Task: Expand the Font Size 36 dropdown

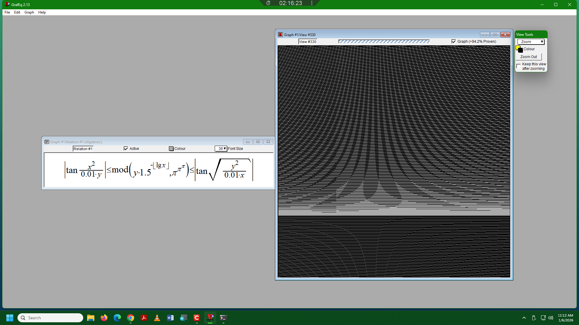Action: click(x=221, y=149)
